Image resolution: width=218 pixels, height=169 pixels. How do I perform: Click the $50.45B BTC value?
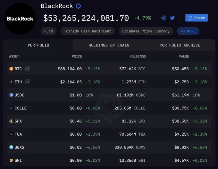(180, 69)
